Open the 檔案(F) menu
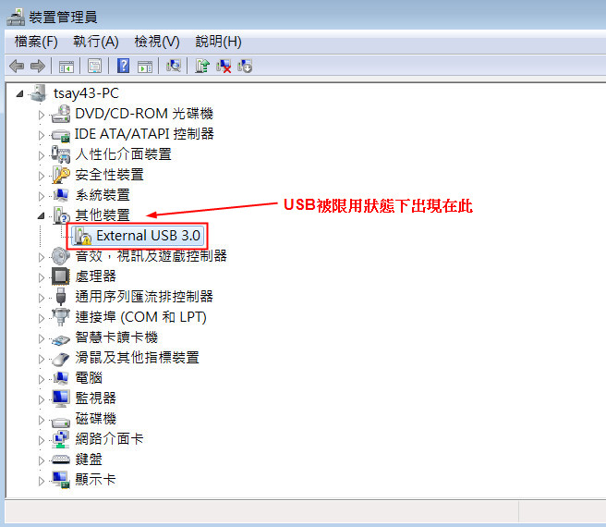 [x=36, y=42]
